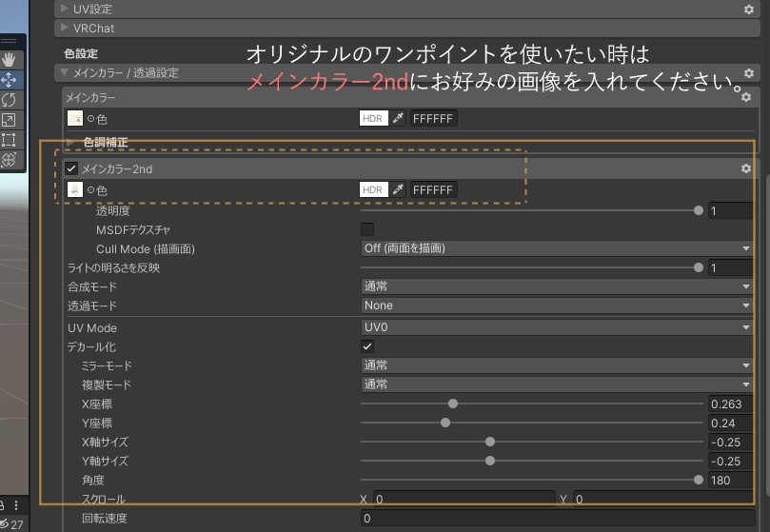Open the 透過モード dropdown showing None
The image size is (770, 532).
[557, 305]
